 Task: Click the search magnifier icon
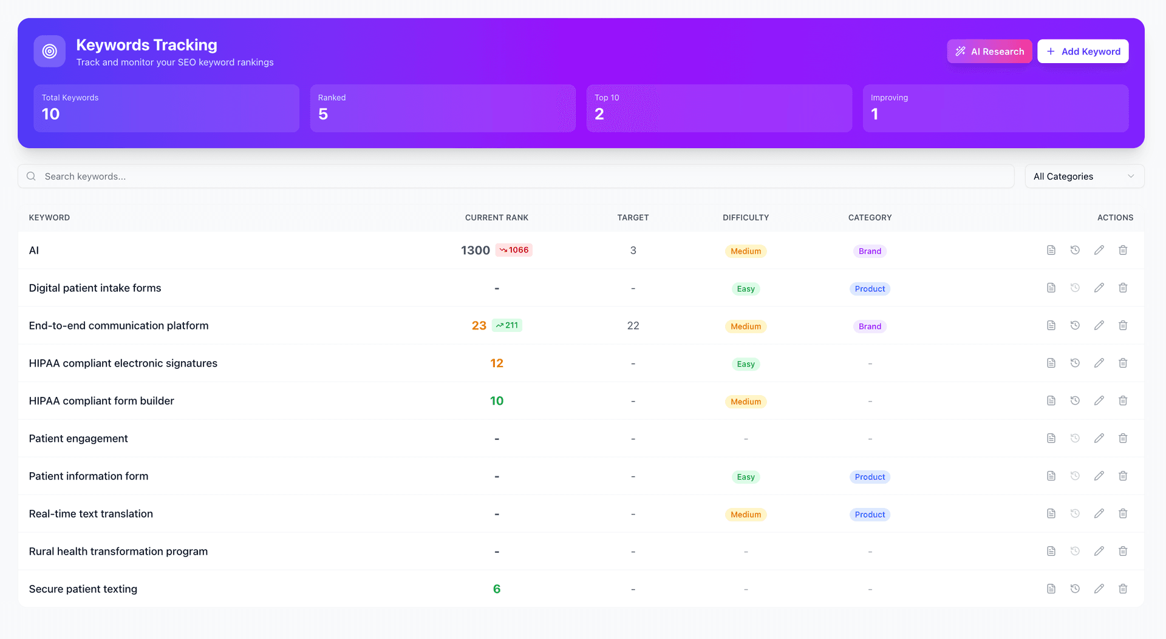31,176
